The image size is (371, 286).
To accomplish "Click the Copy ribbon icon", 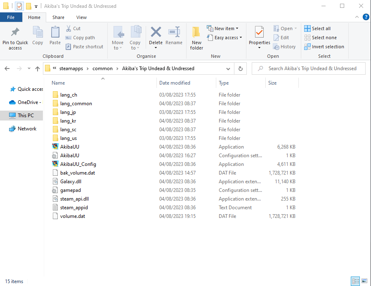I will coord(38,32).
